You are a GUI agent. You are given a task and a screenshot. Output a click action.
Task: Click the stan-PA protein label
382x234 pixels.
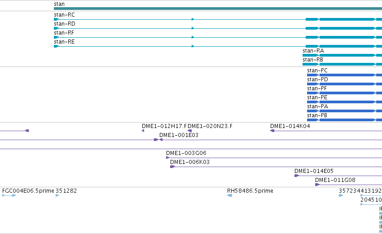tap(318, 106)
